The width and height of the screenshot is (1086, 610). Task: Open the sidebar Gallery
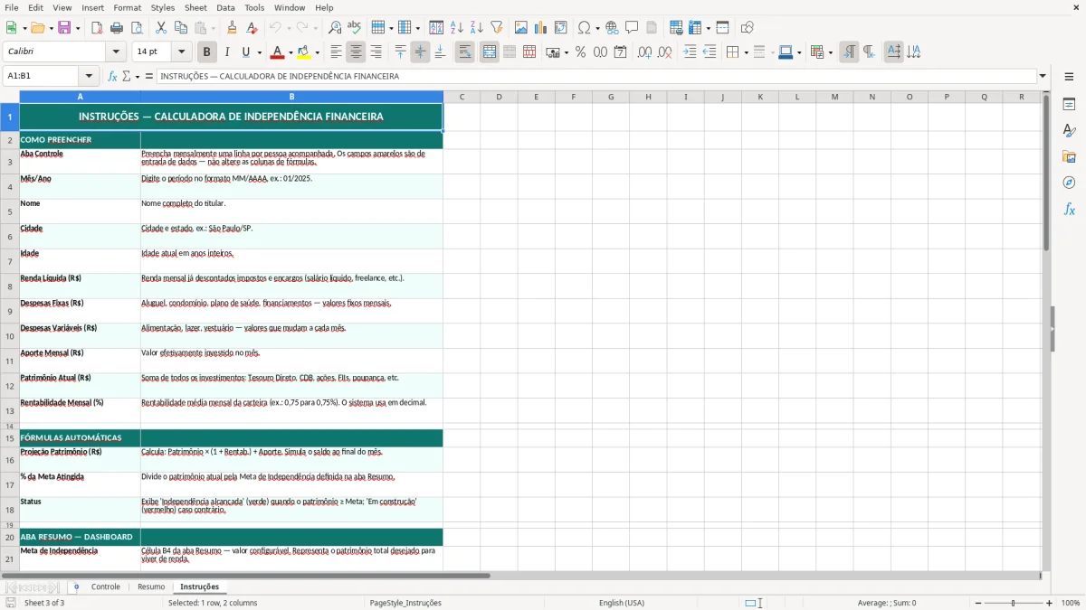(1069, 156)
